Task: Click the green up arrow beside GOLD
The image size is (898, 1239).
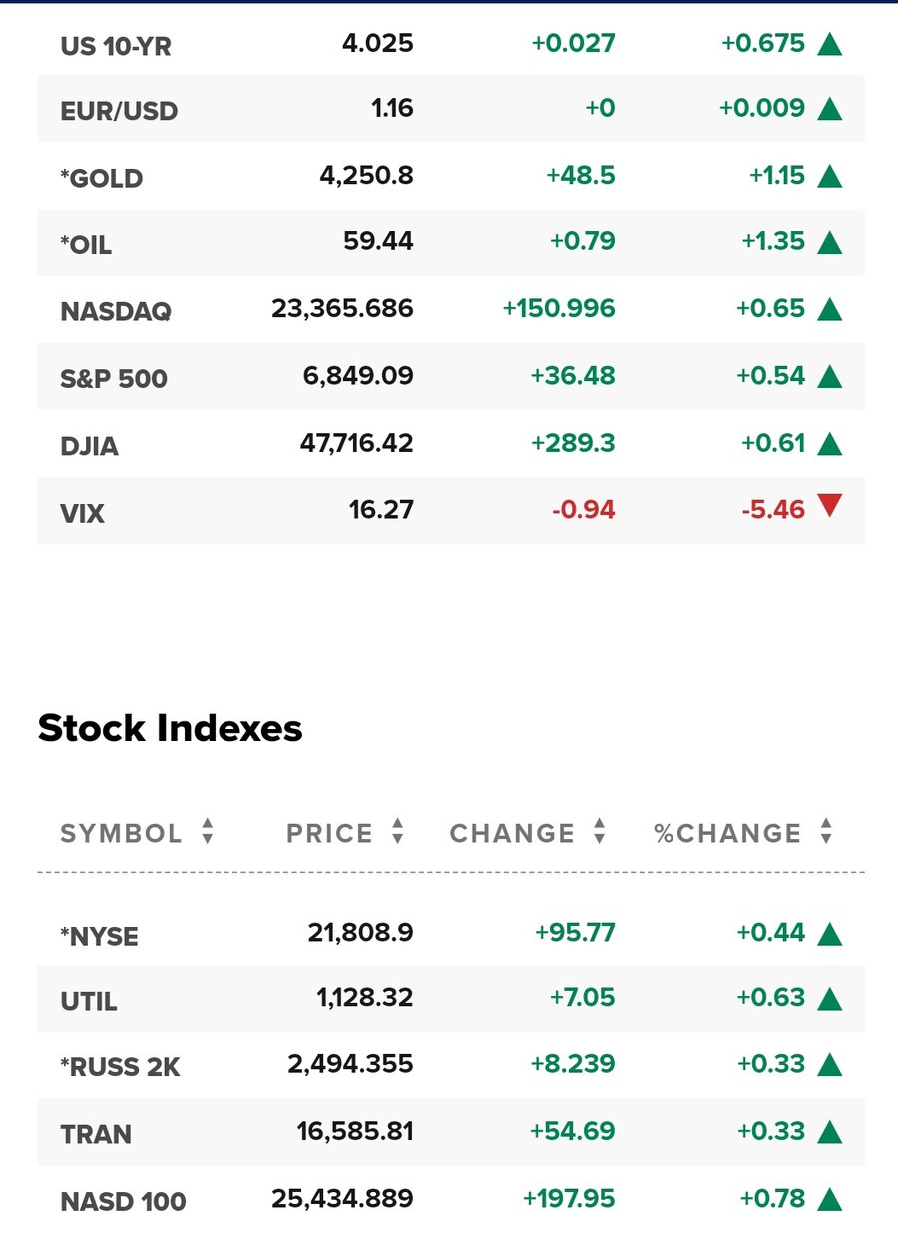Action: [829, 177]
